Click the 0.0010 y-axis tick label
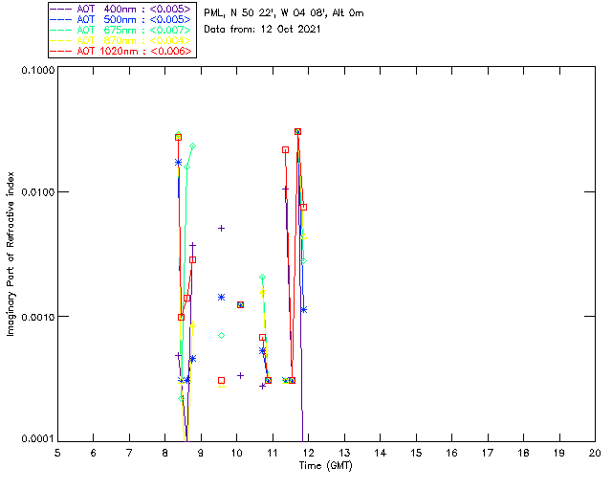This screenshot has height=490, width=612. coord(38,317)
